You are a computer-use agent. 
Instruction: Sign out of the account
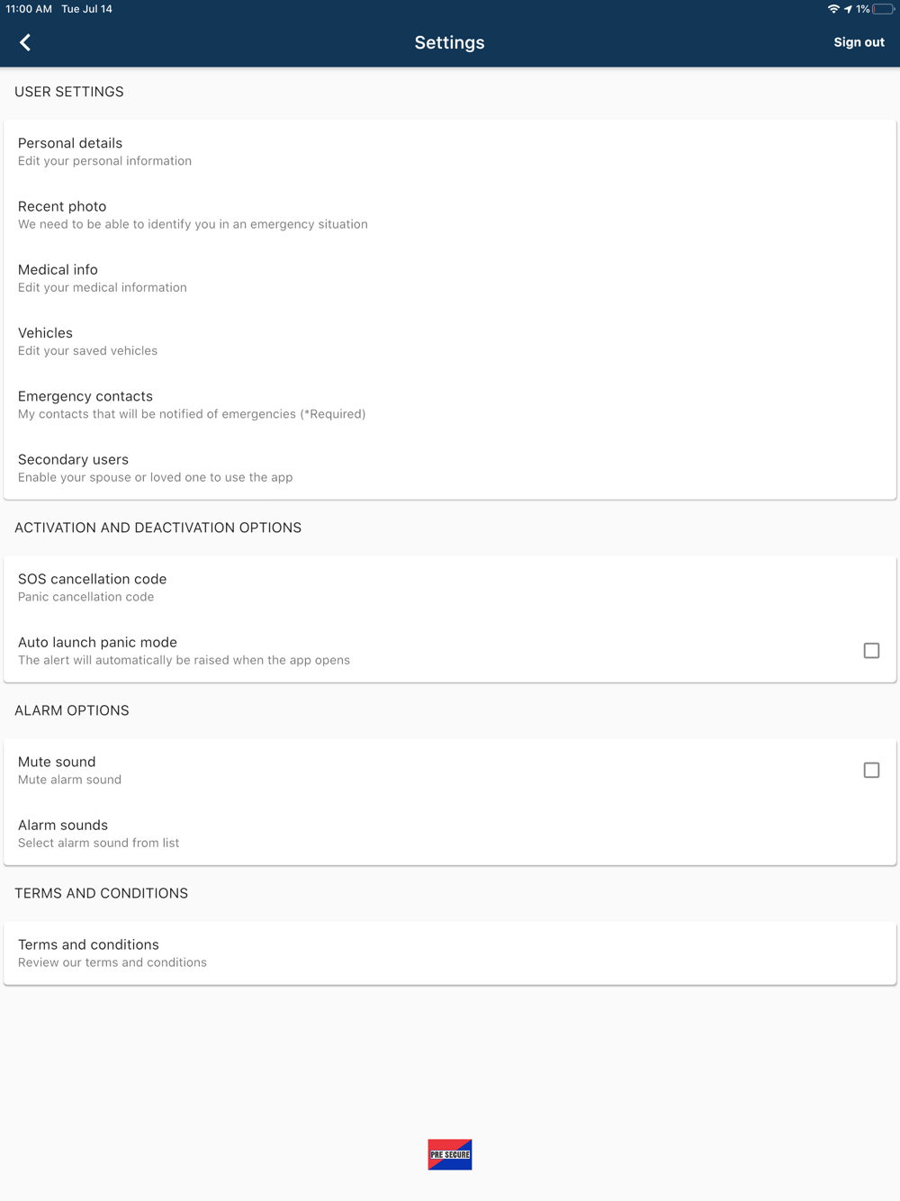[x=859, y=42]
